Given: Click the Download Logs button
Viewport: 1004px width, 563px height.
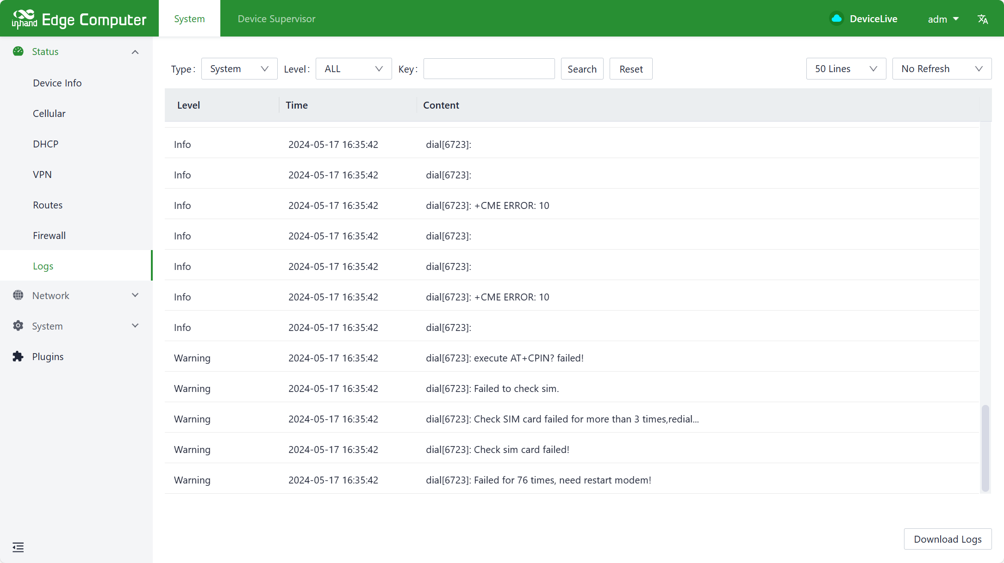Looking at the screenshot, I should tap(947, 539).
